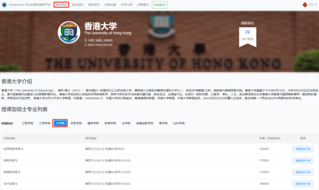Click the user avatar icon

tap(305, 5)
